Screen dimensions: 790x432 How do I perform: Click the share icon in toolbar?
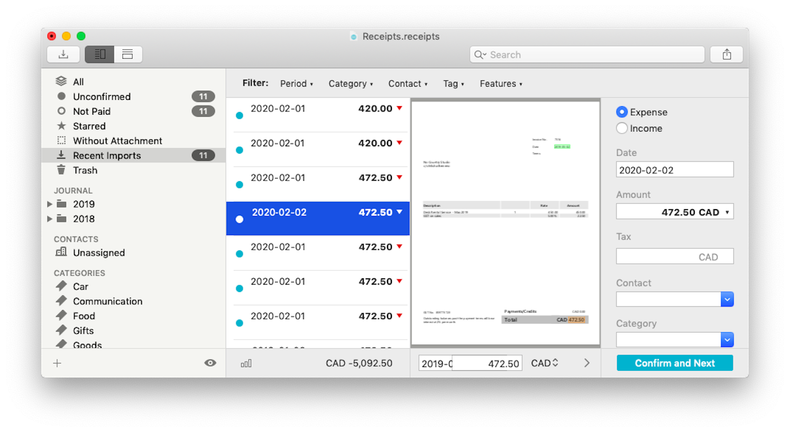coord(727,54)
